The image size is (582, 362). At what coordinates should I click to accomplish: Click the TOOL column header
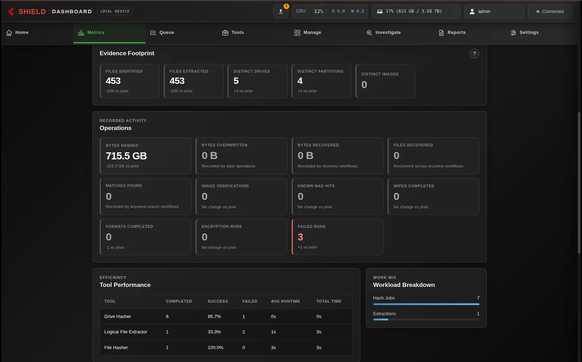110,301
